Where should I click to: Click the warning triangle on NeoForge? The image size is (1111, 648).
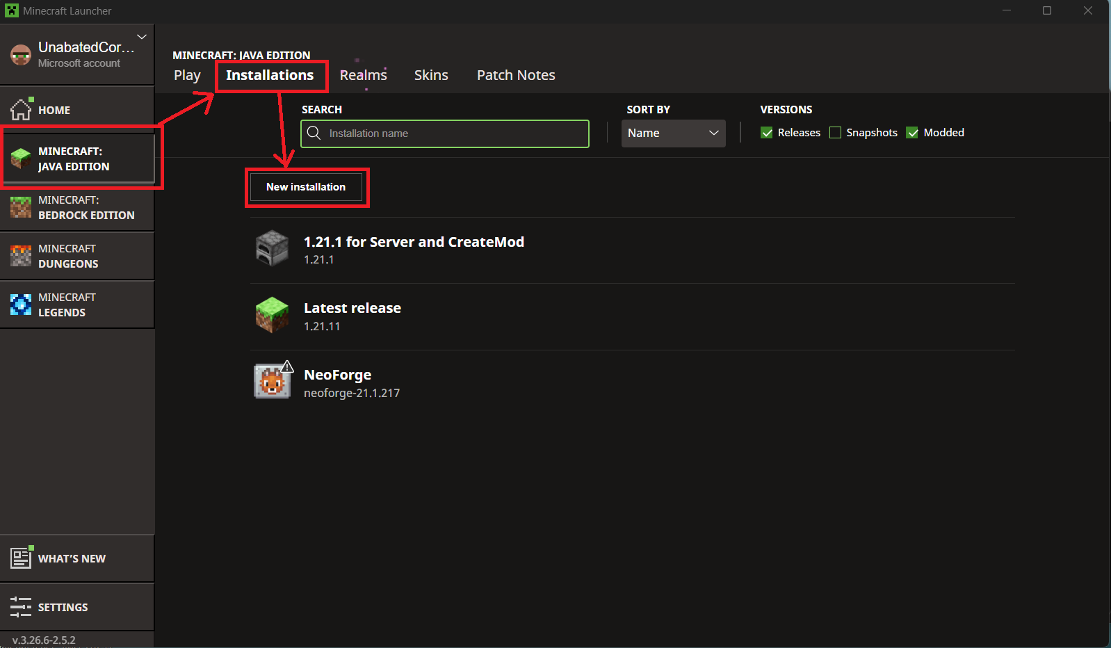287,366
